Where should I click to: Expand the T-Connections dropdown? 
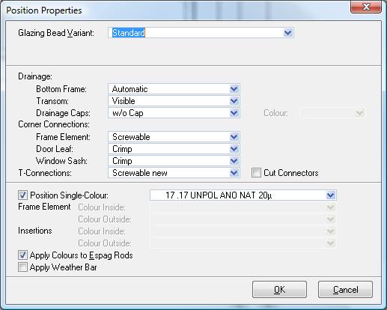234,173
